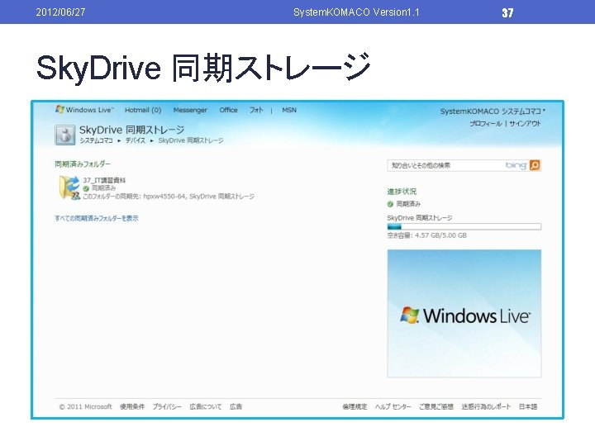Image resolution: width=595 pixels, height=446 pixels.
Task: Open 迷惑行為のレポート footer link
Action: point(486,406)
